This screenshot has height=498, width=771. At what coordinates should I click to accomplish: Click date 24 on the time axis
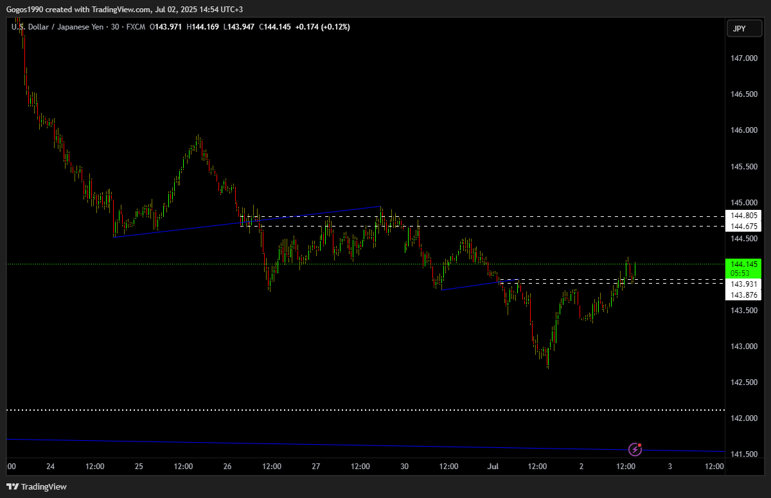pos(51,467)
